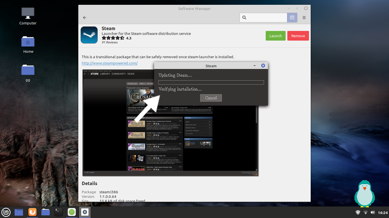Select the package name steam:i386
Screen dimensions: 389x218
pos(108,192)
